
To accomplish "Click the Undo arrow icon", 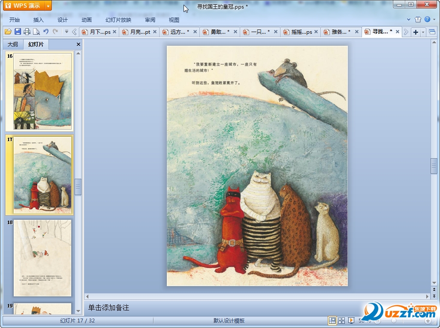I will pos(46,32).
